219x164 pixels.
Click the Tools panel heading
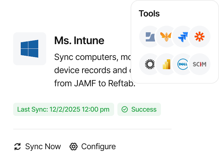[149, 14]
